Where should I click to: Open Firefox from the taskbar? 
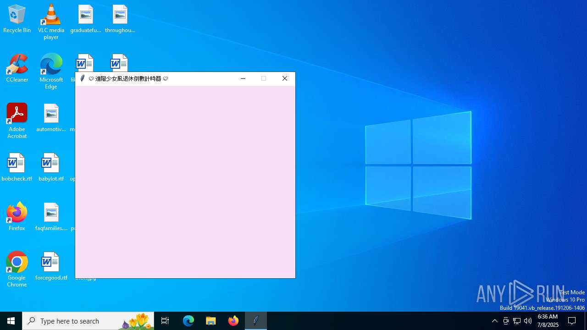(233, 321)
